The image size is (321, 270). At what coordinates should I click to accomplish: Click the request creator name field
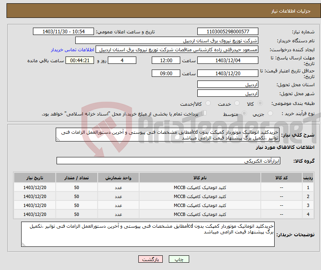pyautogui.click(x=177, y=50)
